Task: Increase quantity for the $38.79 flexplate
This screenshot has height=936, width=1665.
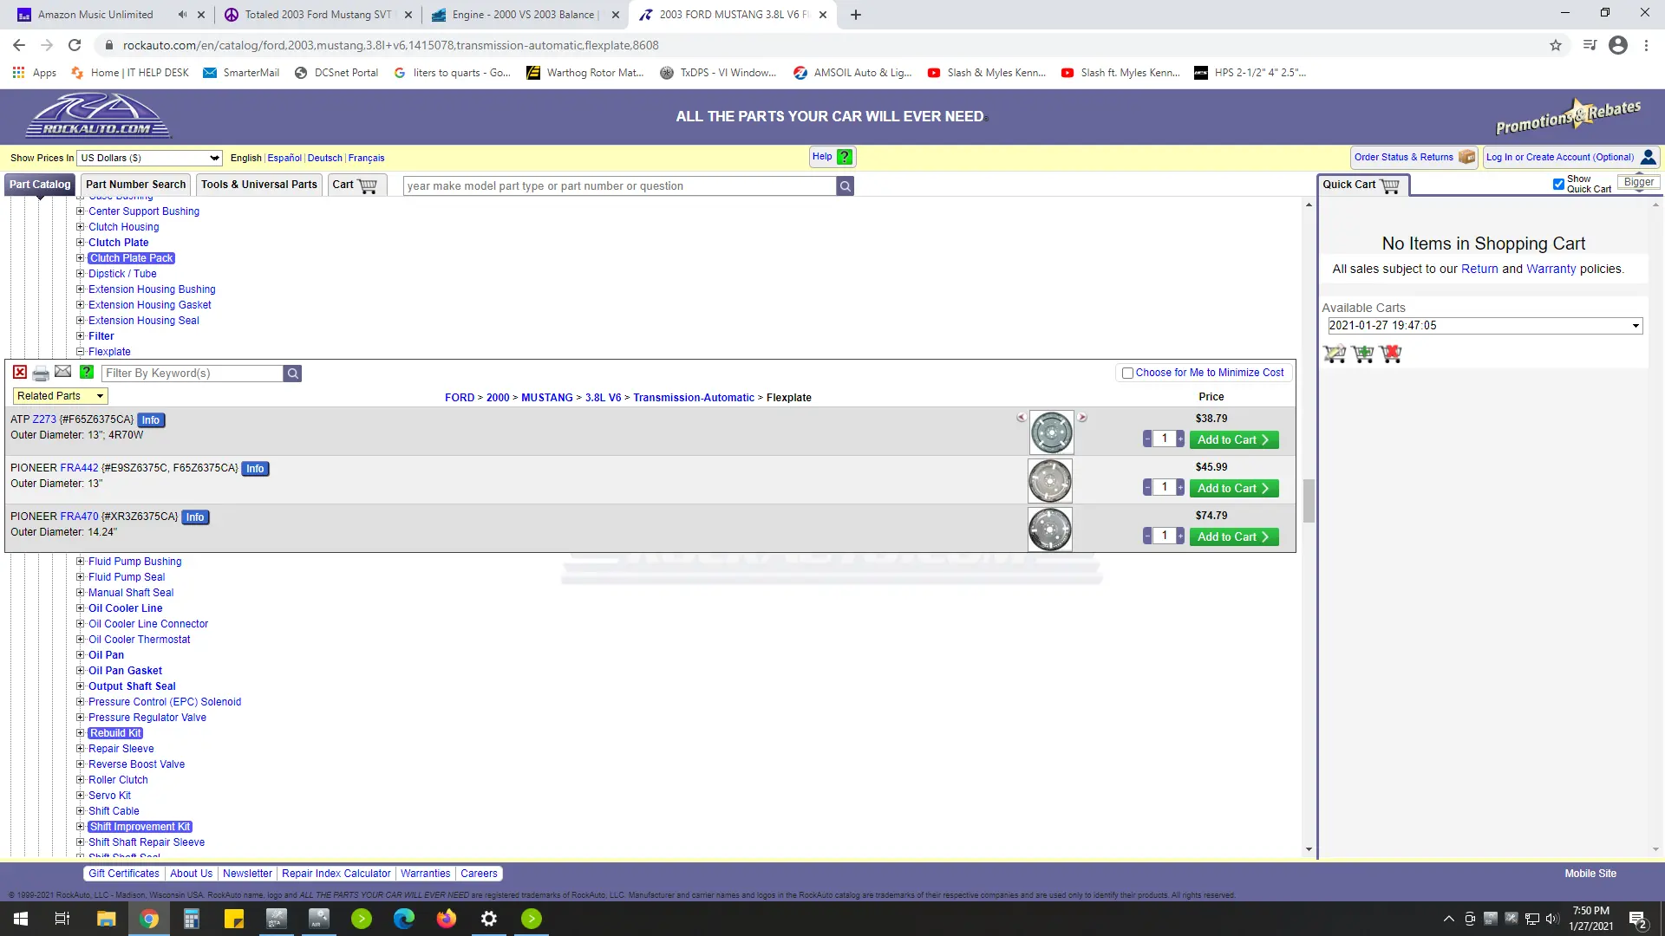Action: tap(1180, 439)
